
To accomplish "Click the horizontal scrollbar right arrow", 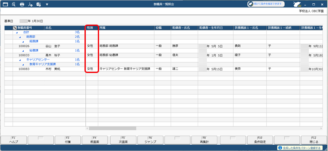I will (321, 128).
